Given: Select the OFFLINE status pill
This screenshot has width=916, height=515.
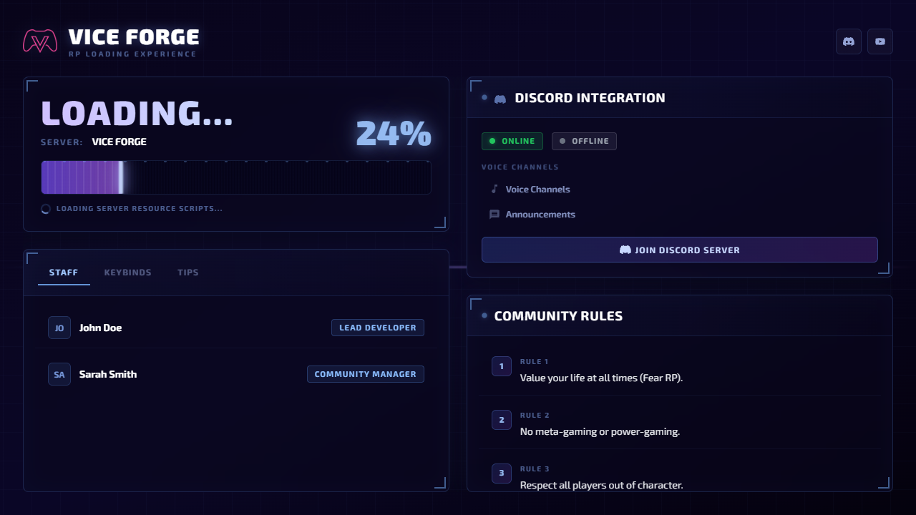Looking at the screenshot, I should [x=584, y=141].
